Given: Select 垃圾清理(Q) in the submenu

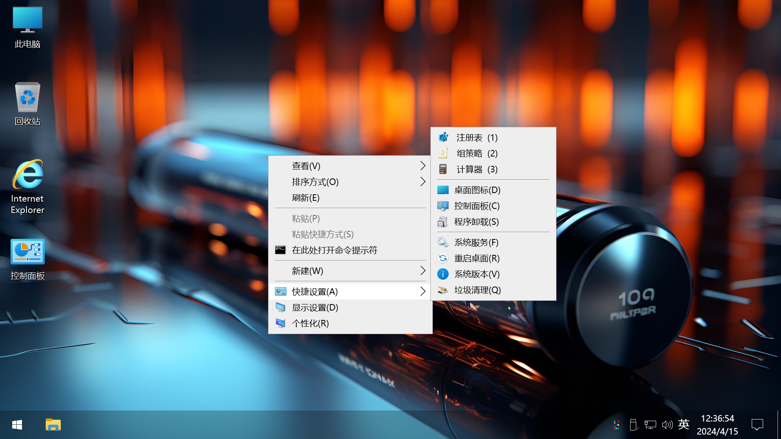Looking at the screenshot, I should pos(477,290).
